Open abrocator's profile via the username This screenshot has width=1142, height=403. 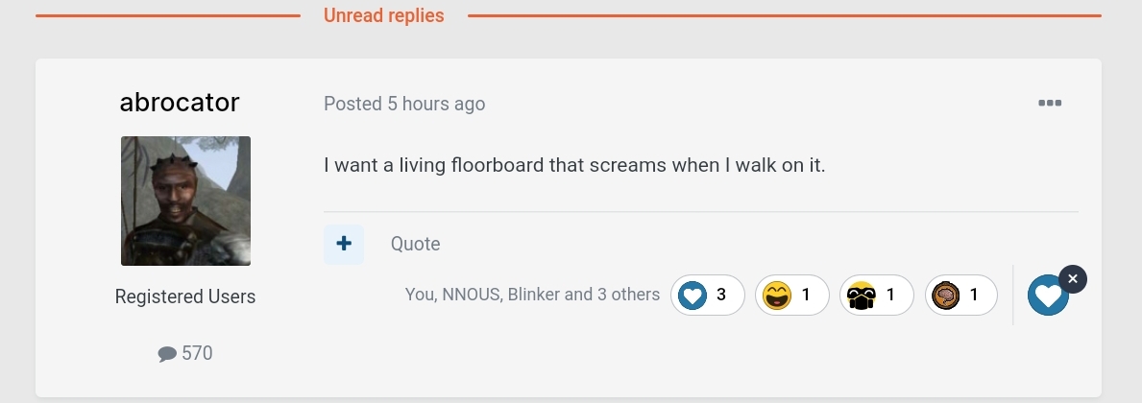pos(180,103)
